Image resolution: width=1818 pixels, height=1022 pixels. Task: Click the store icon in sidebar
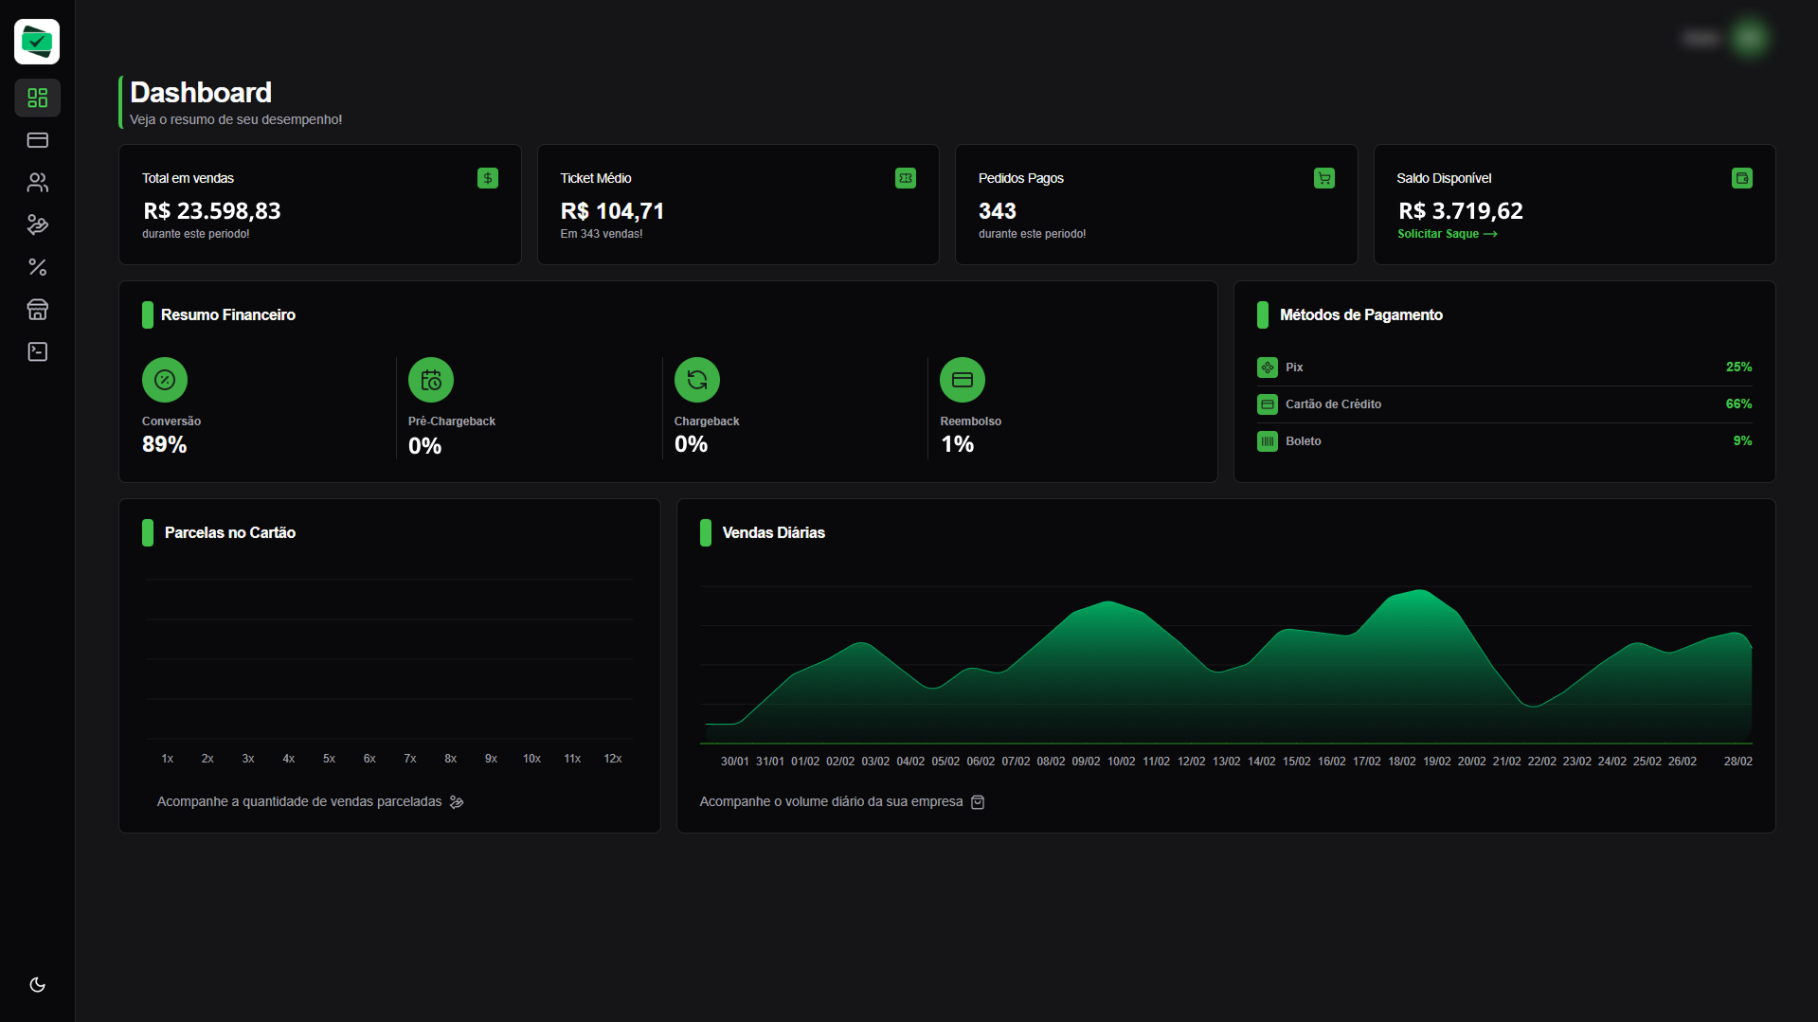point(38,310)
